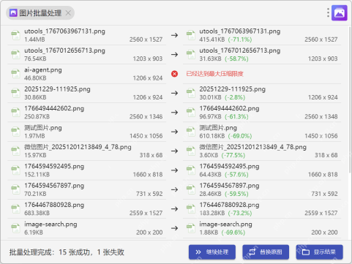Click source file icon of image-search.png

[15, 228]
